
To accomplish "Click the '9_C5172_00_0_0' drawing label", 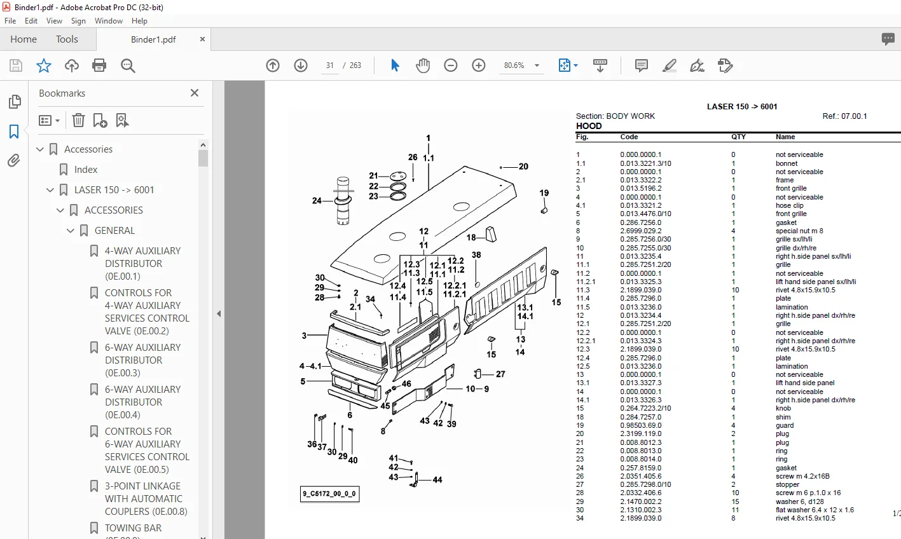I will pyautogui.click(x=330, y=494).
